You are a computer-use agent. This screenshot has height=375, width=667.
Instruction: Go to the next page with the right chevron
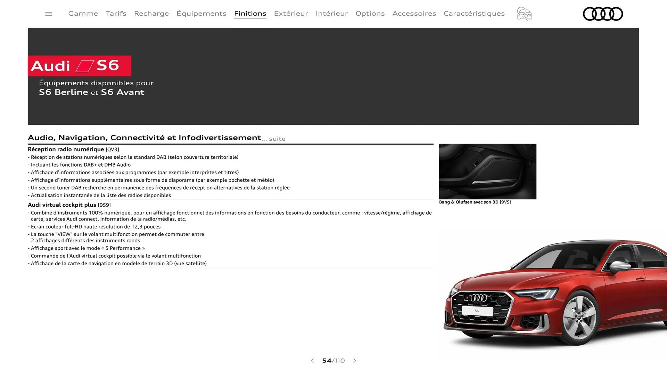pos(355,361)
